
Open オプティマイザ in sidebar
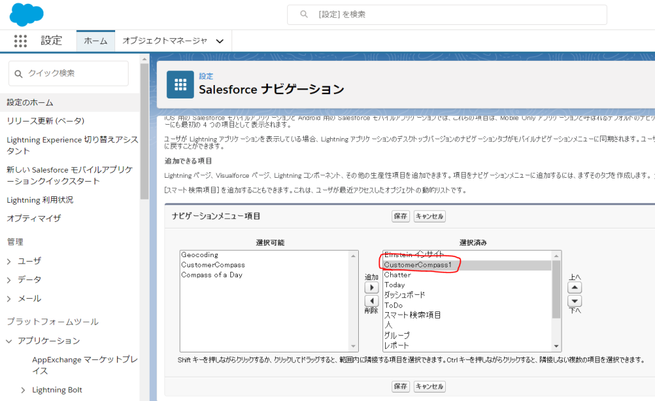point(34,219)
